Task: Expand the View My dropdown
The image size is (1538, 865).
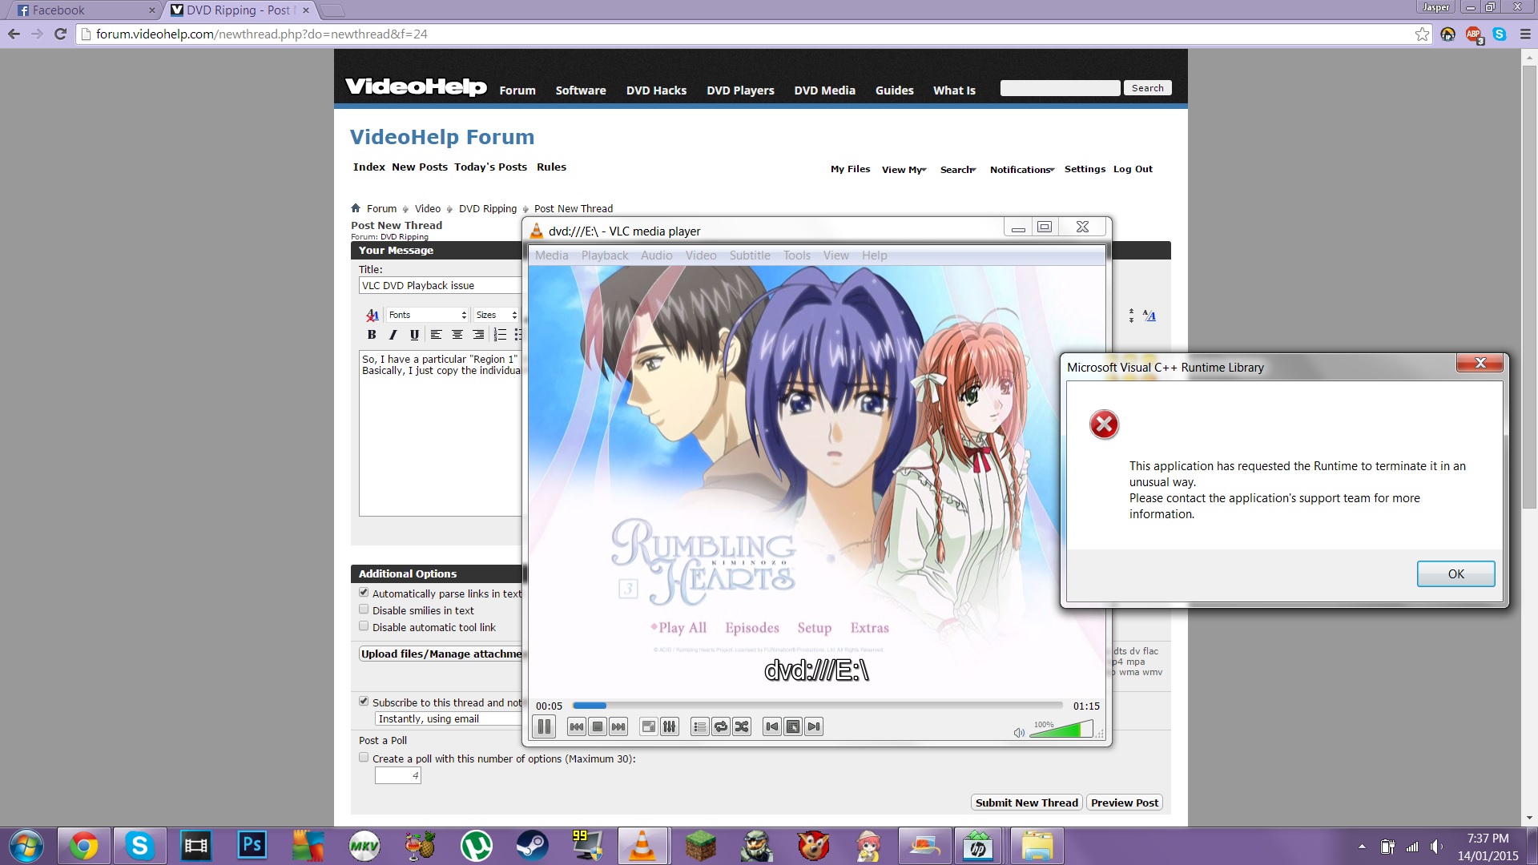Action: [904, 169]
